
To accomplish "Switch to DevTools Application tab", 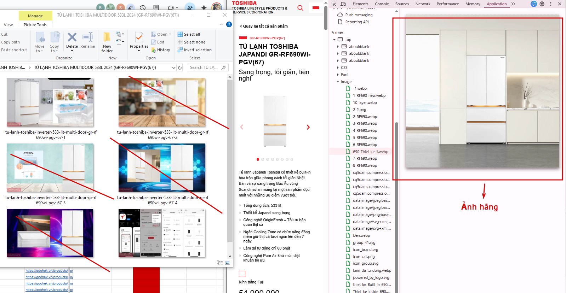I will click(x=497, y=4).
